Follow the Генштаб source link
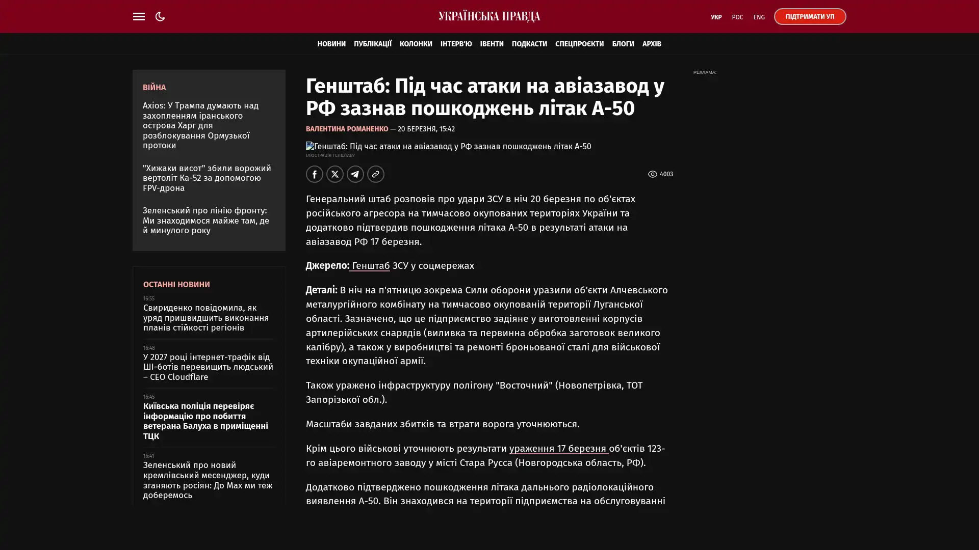The width and height of the screenshot is (979, 550). (x=370, y=265)
